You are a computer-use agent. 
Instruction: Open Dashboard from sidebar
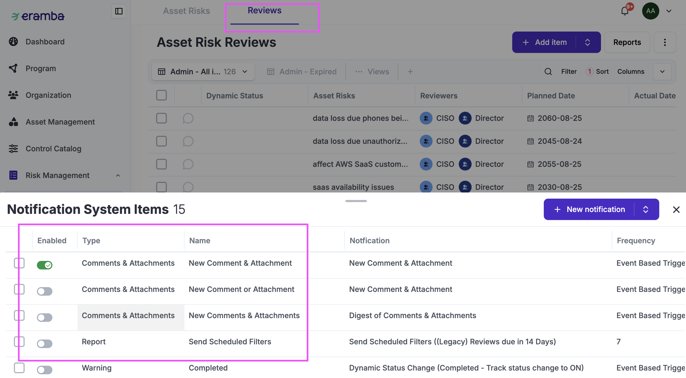(45, 42)
